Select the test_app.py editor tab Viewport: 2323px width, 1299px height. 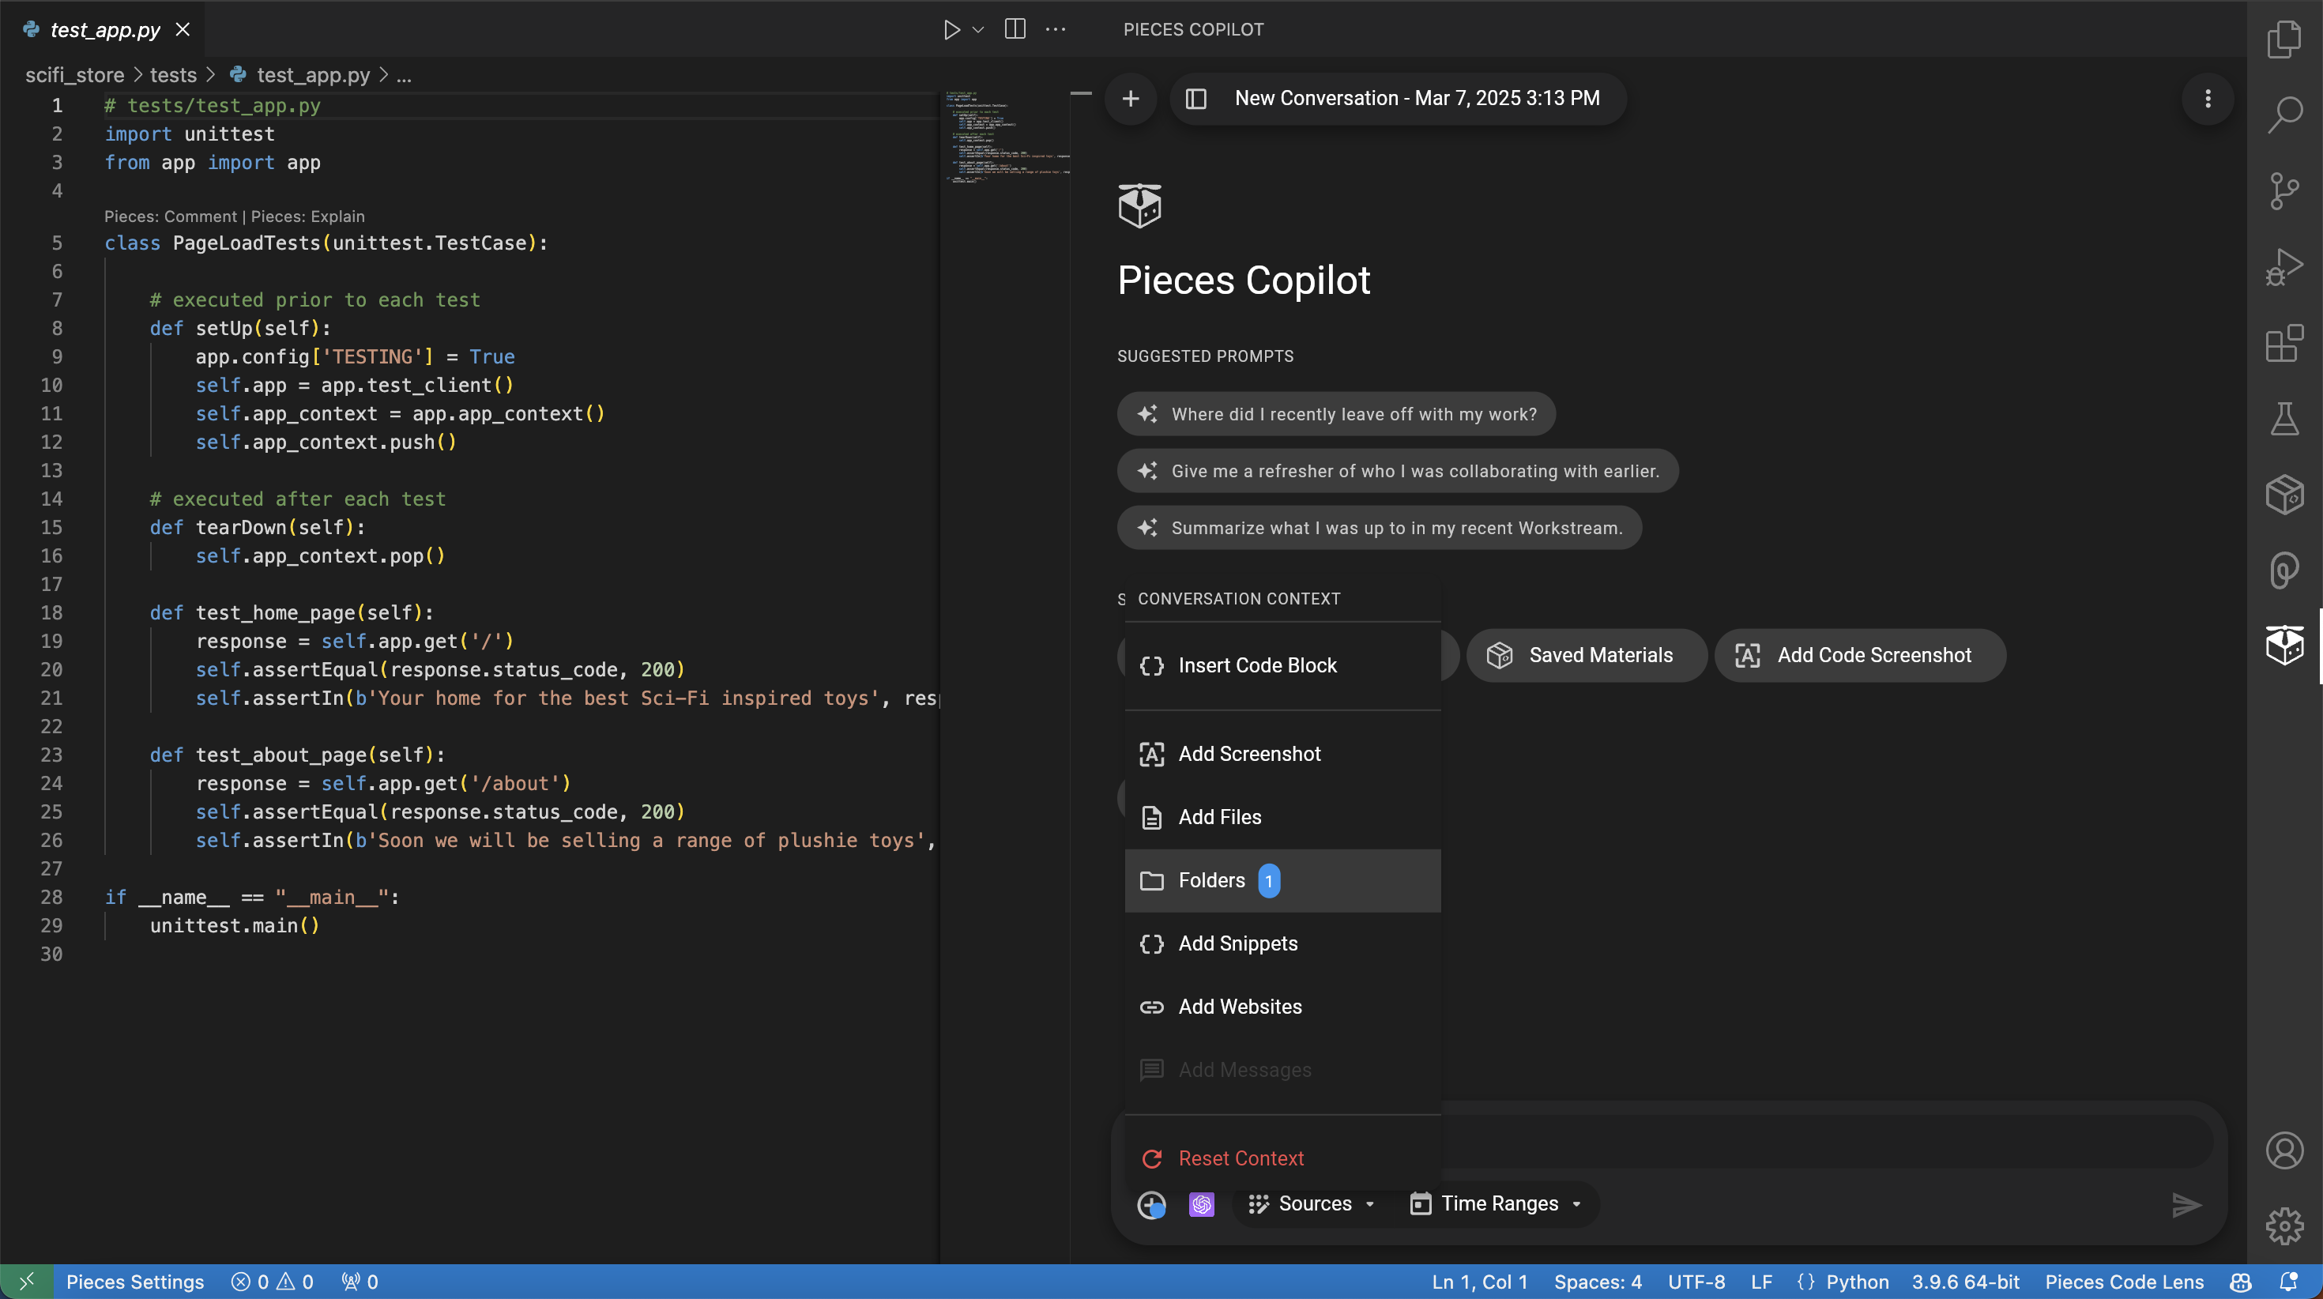(104, 30)
